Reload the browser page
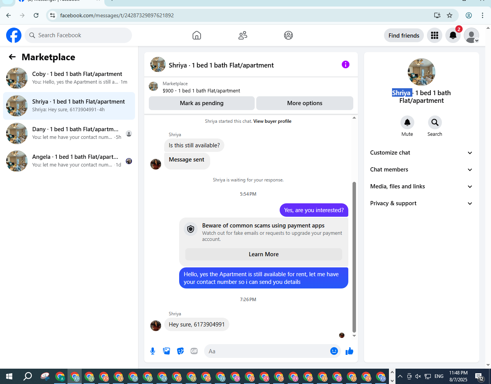Screen dimensions: 491x384 click(x=36, y=15)
